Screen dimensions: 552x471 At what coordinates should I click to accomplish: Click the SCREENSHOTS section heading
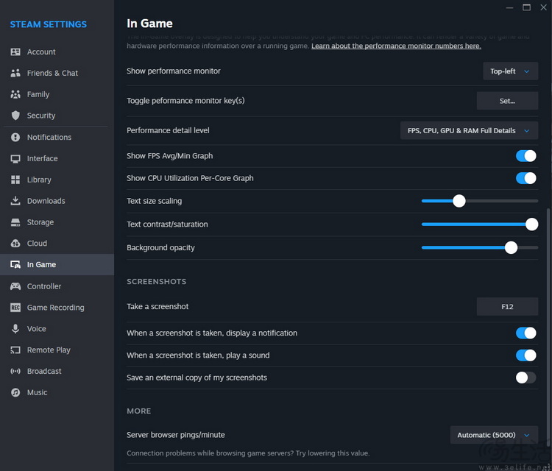(x=156, y=282)
